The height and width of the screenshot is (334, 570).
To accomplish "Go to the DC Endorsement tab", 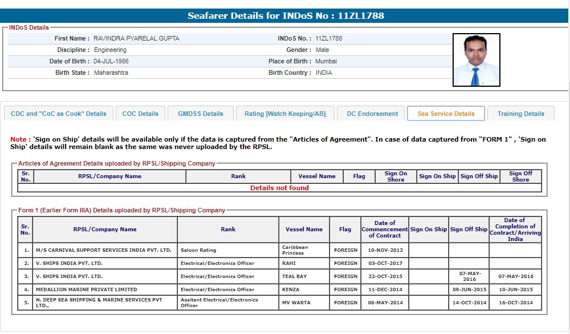I will tap(372, 114).
